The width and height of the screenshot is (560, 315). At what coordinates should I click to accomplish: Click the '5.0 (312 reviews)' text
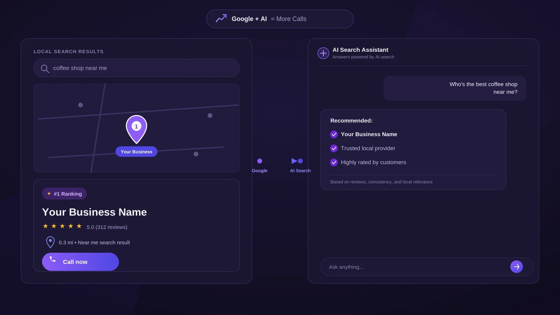pyautogui.click(x=107, y=227)
